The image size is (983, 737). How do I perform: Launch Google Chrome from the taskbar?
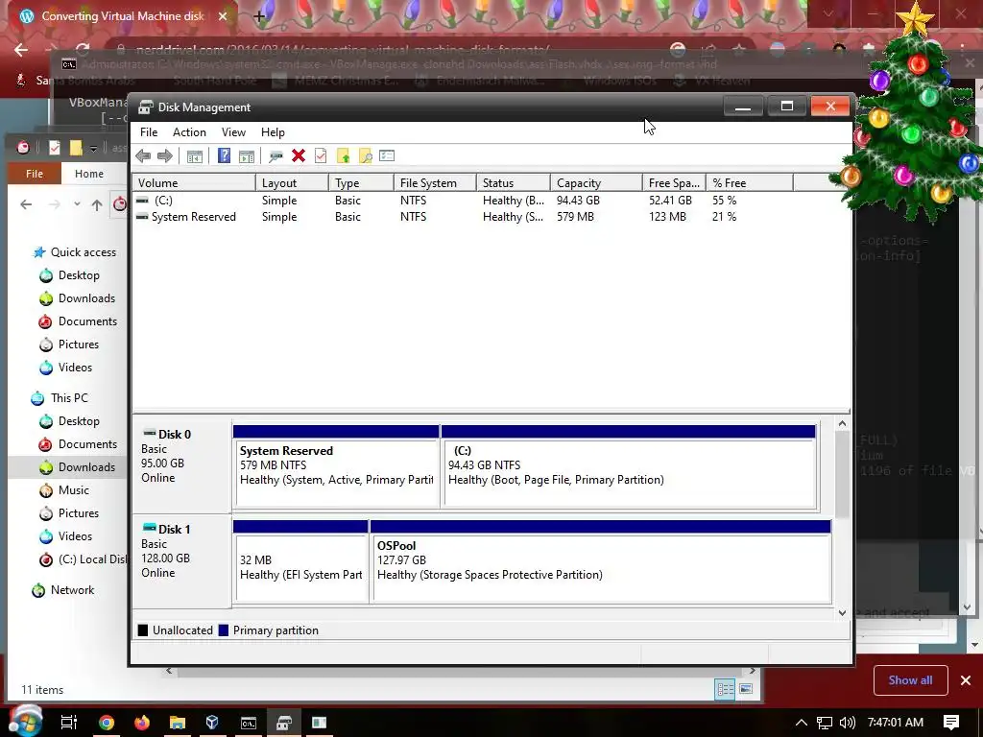[107, 723]
